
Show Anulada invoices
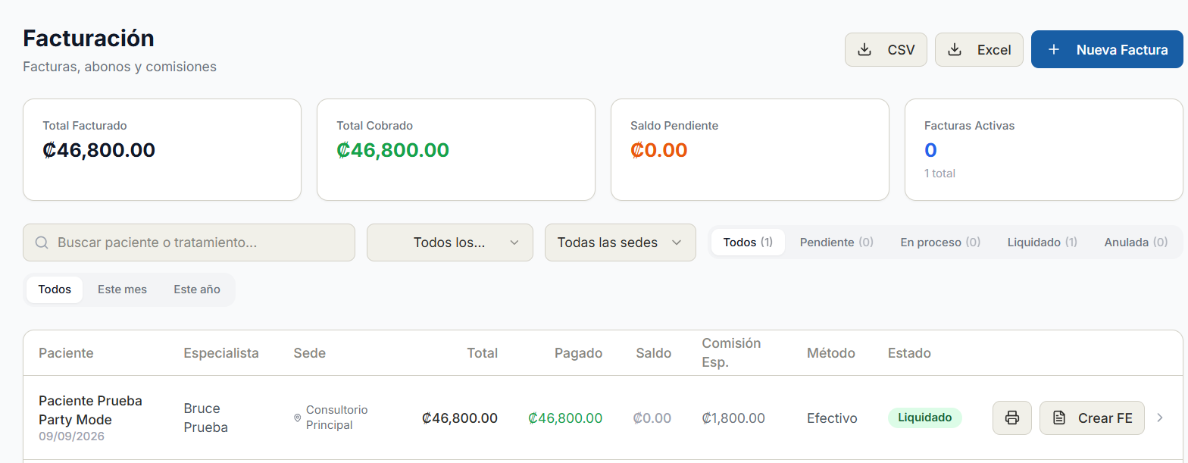tap(1136, 242)
